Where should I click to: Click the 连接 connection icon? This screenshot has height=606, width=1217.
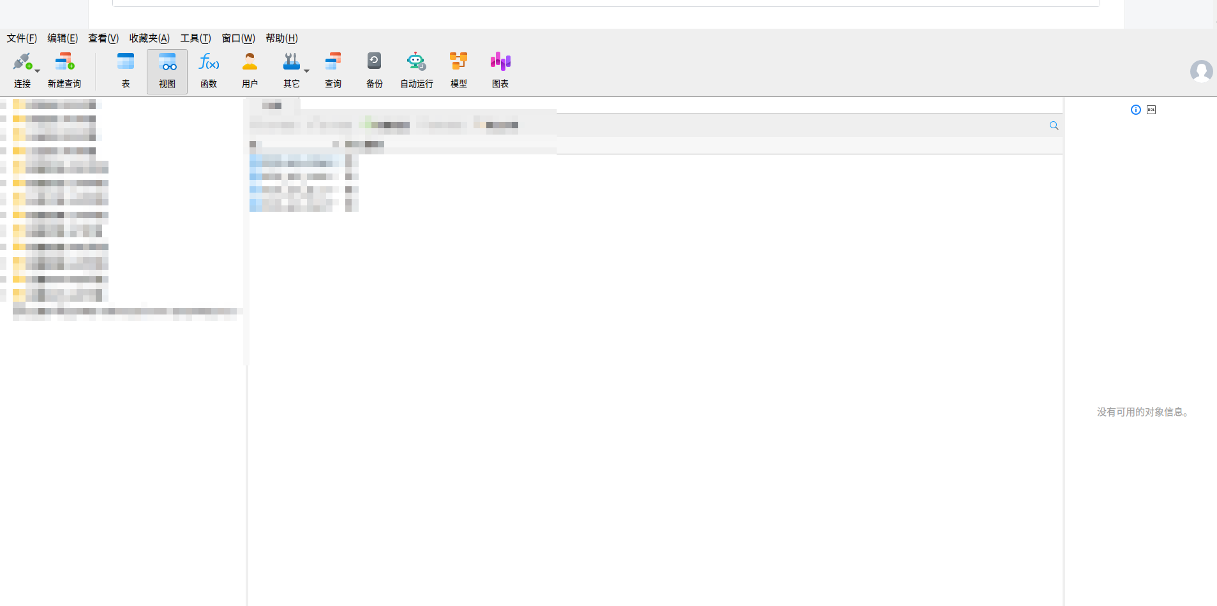pyautogui.click(x=22, y=62)
